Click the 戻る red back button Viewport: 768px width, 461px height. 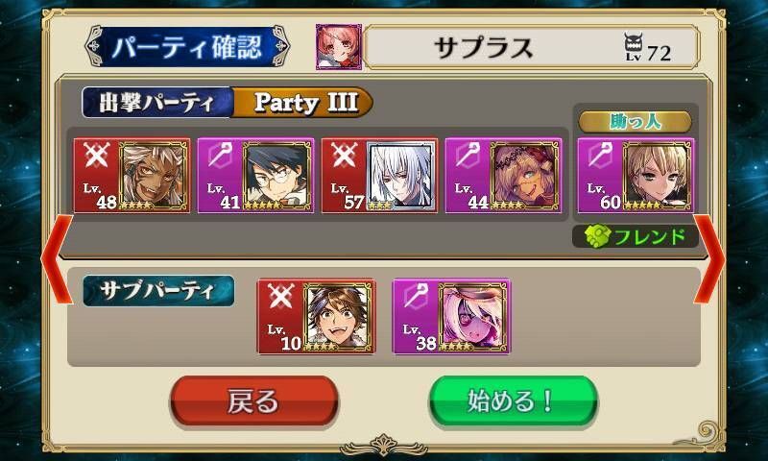click(x=254, y=400)
